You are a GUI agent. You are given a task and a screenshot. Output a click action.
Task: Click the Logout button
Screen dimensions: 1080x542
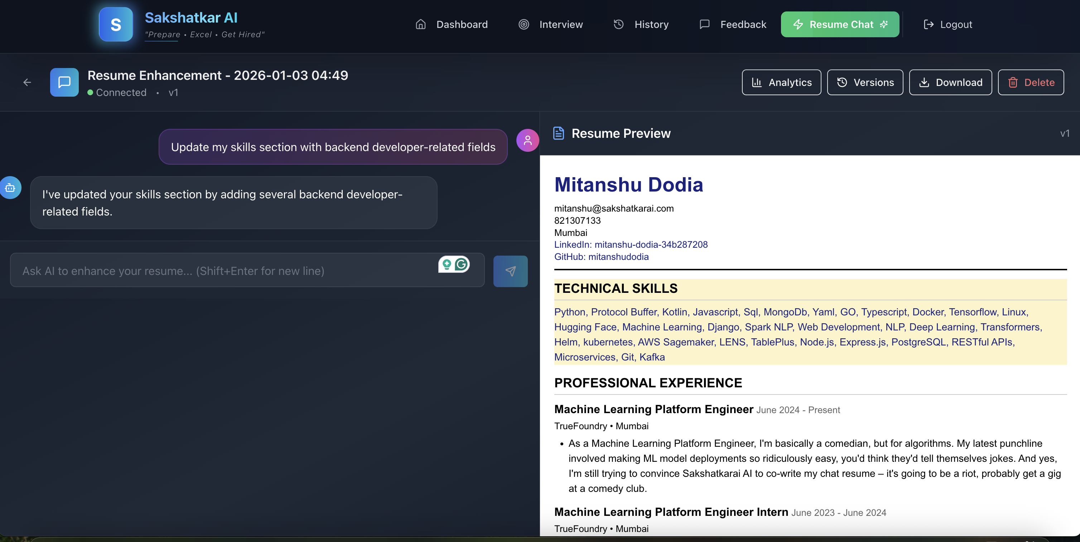[x=948, y=24]
